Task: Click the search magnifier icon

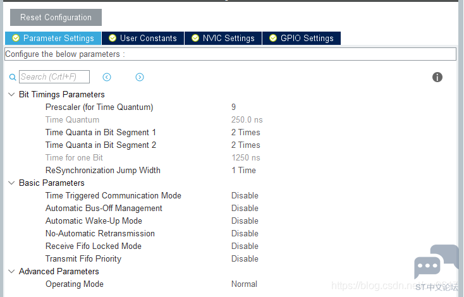Action: 13,77
